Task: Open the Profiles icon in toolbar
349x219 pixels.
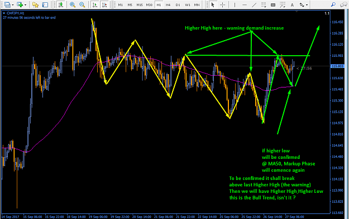Action: click(x=7, y=4)
